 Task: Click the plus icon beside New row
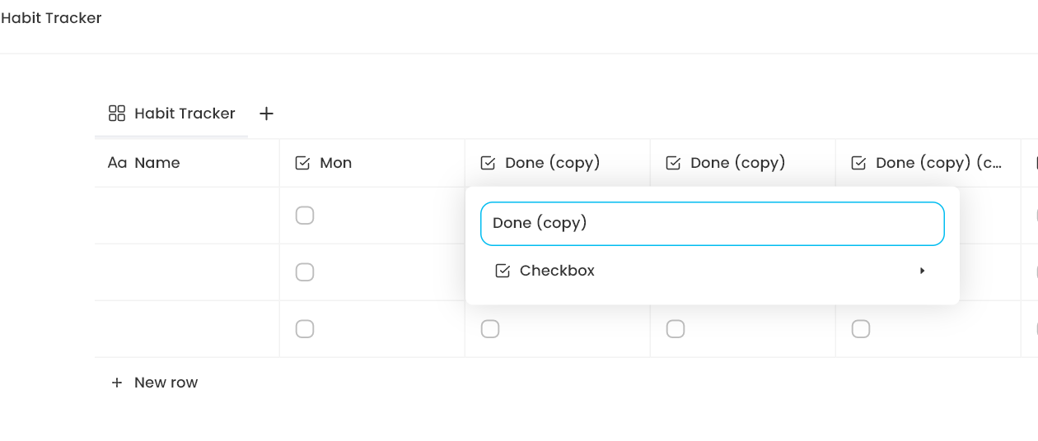coord(117,383)
